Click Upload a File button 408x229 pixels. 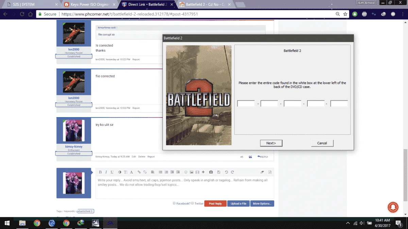point(238,204)
